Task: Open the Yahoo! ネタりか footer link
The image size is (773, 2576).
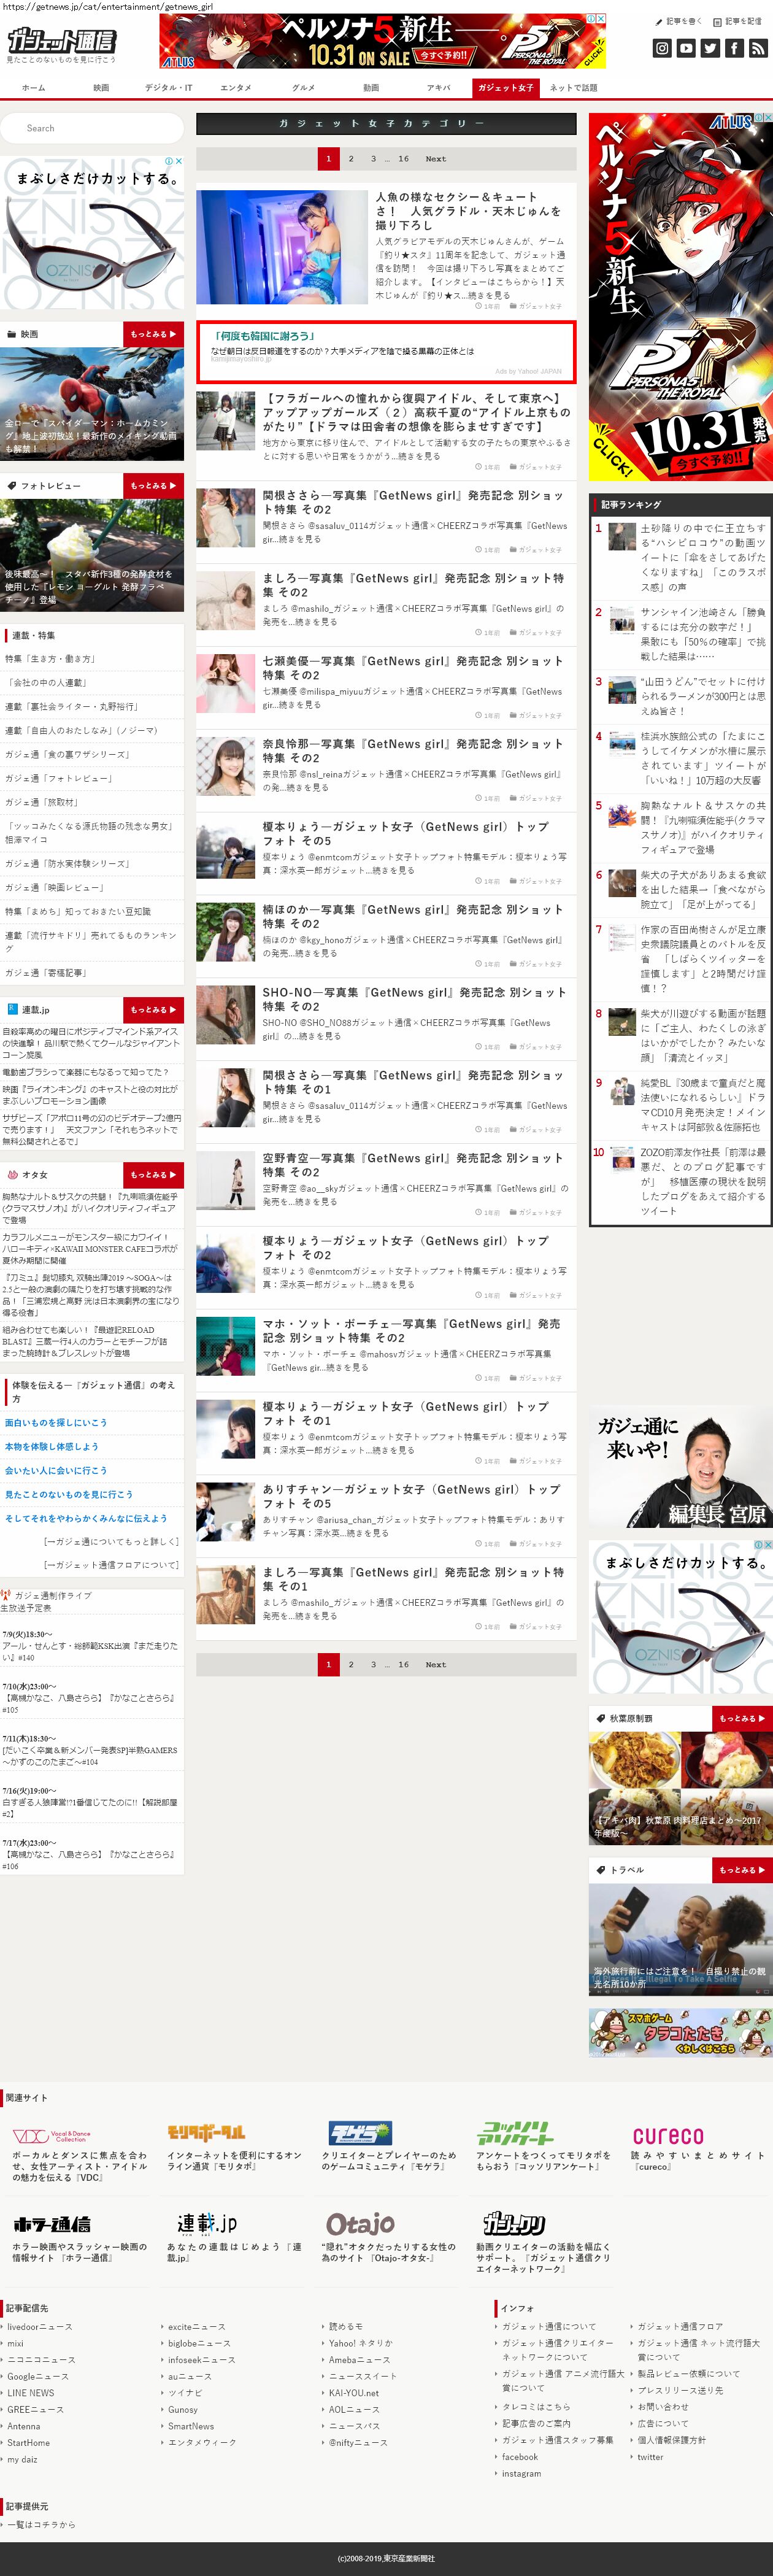Action: point(361,2343)
